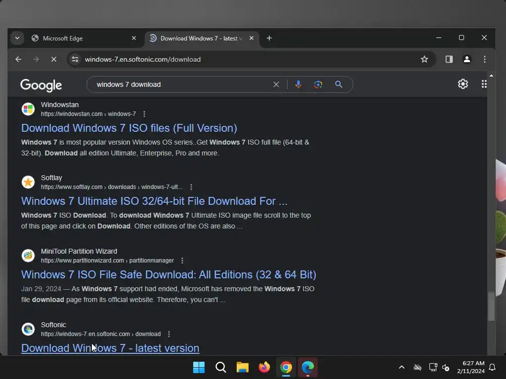Open the notifications bell
Viewport: 506px width, 379px height.
point(493,367)
